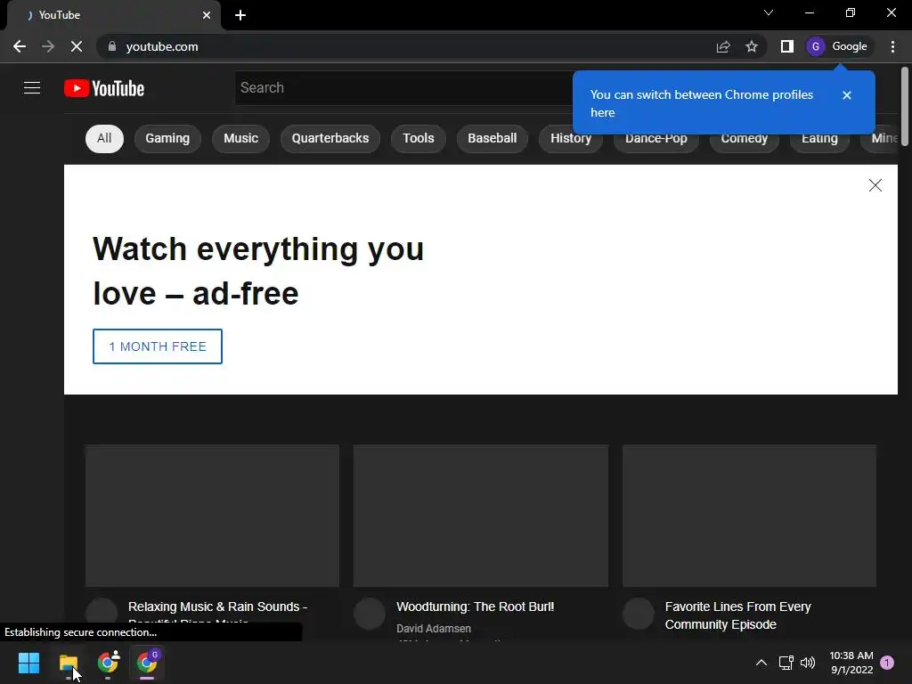Image resolution: width=912 pixels, height=684 pixels.
Task: Open the Chrome side panel
Action: point(787,46)
